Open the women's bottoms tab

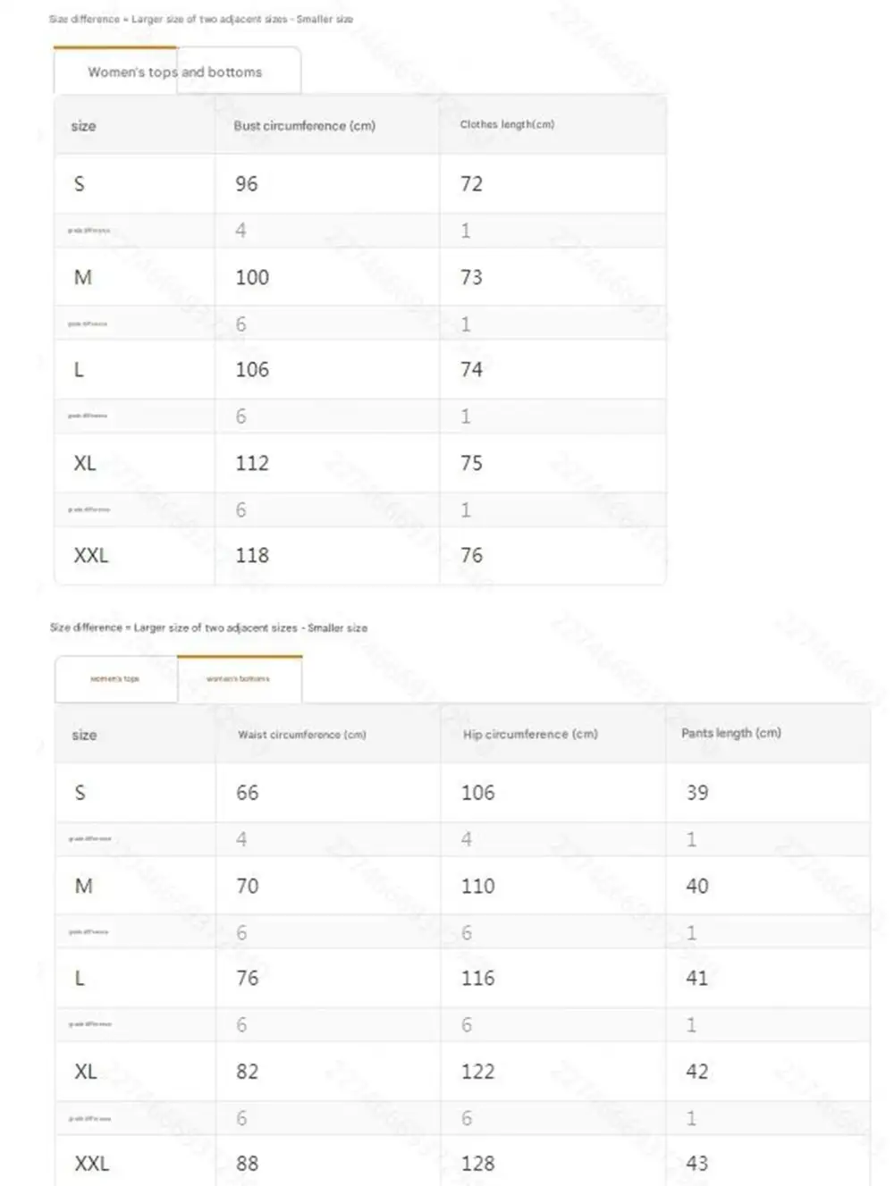[x=239, y=679]
